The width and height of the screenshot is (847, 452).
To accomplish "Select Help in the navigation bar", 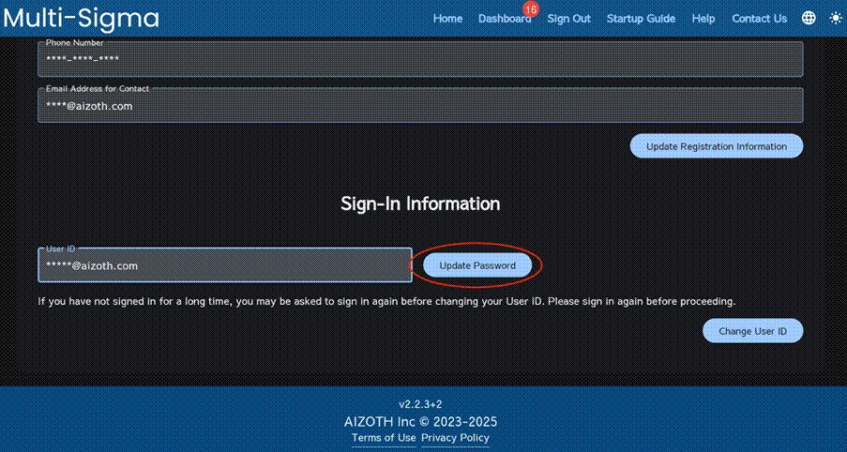I will click(703, 19).
